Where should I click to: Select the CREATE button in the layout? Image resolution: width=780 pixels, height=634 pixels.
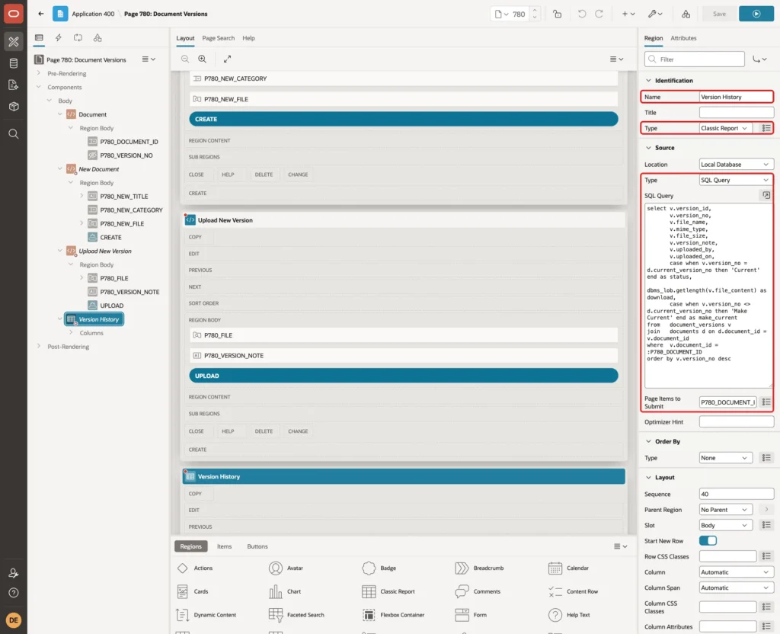click(x=404, y=119)
